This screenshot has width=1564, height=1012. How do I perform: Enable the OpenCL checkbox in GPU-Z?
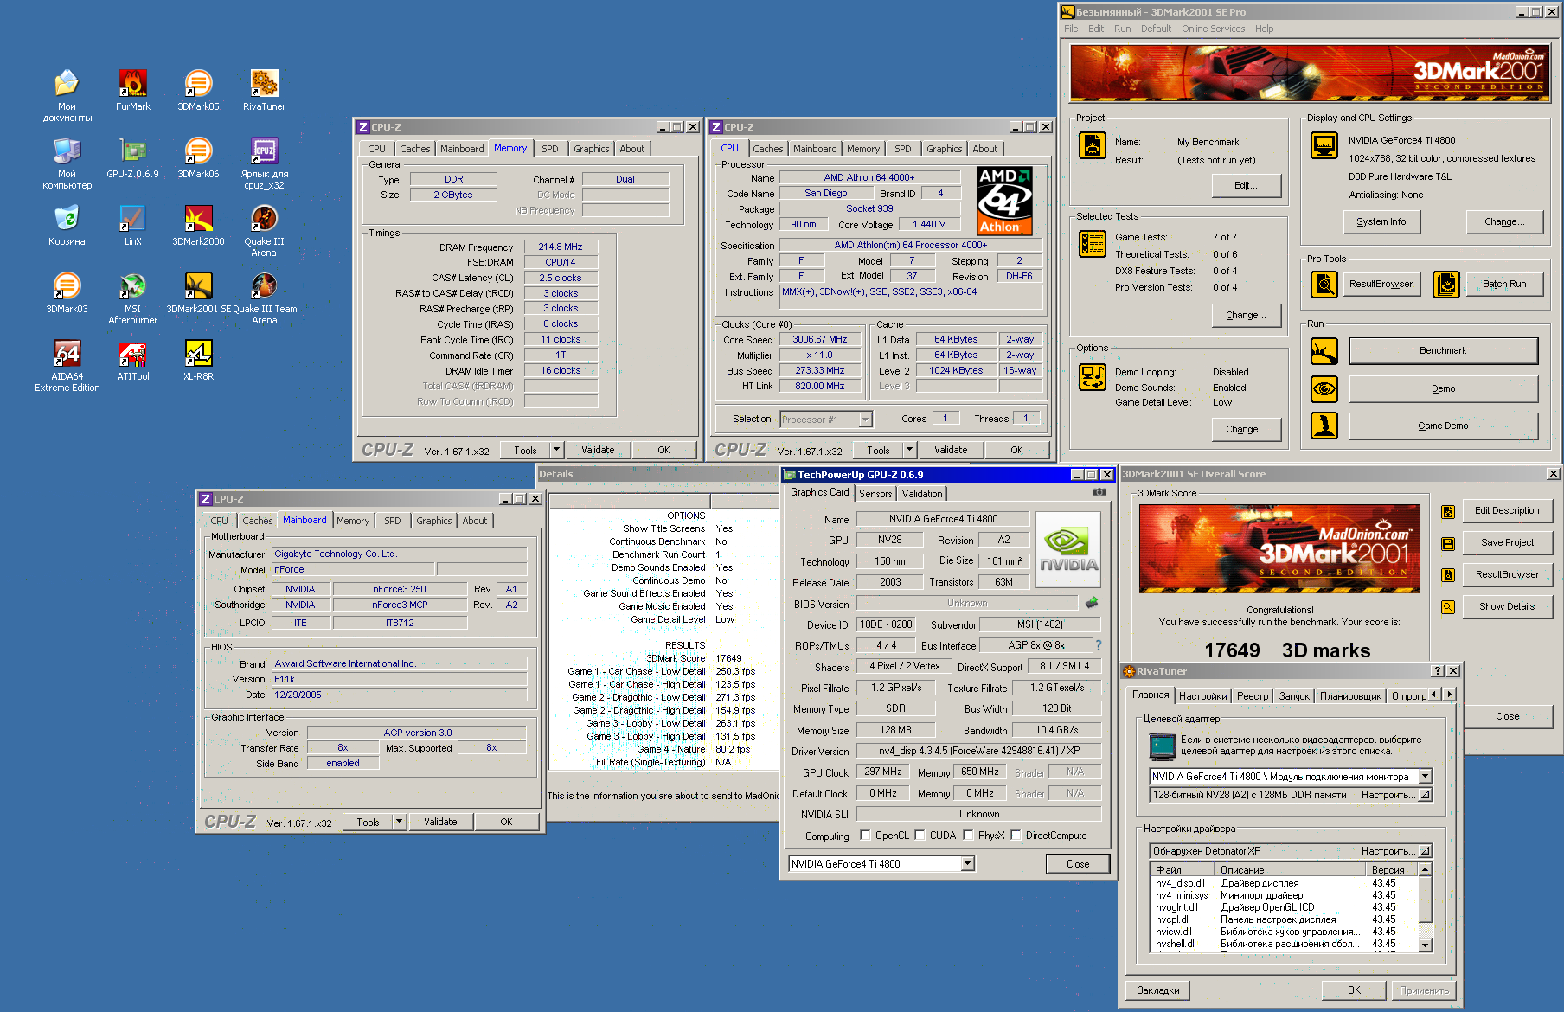click(x=865, y=836)
